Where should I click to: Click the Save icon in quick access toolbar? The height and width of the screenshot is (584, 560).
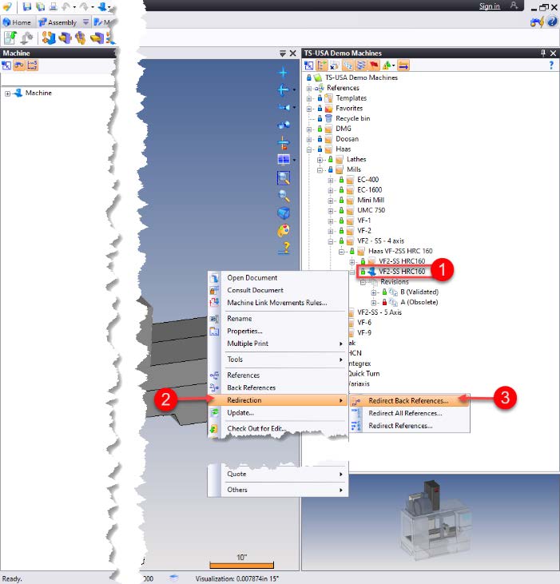coord(27,6)
